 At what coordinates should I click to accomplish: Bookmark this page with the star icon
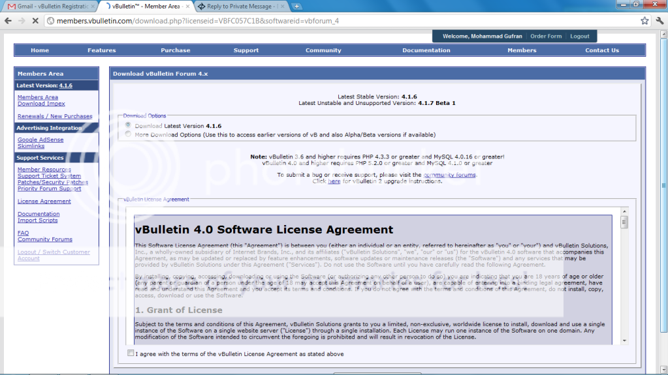644,20
